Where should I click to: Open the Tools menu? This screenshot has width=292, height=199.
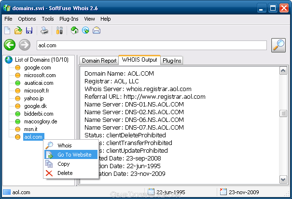click(48, 19)
